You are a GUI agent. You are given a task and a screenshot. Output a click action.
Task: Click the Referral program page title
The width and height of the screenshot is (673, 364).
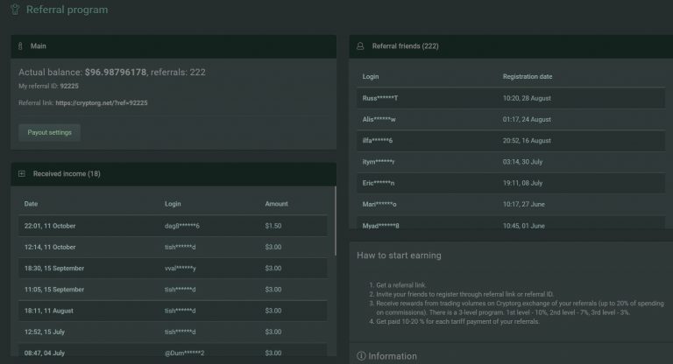pyautogui.click(x=67, y=10)
